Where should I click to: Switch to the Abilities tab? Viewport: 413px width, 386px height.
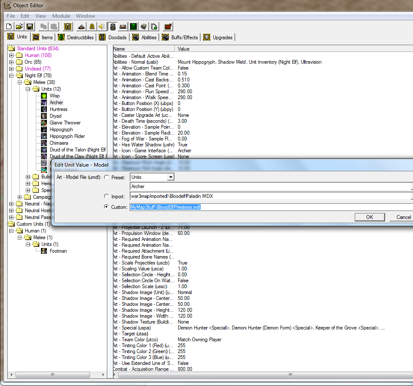tap(145, 38)
